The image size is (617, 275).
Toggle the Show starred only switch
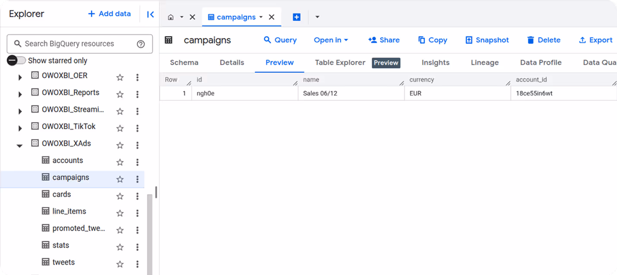[16, 60]
